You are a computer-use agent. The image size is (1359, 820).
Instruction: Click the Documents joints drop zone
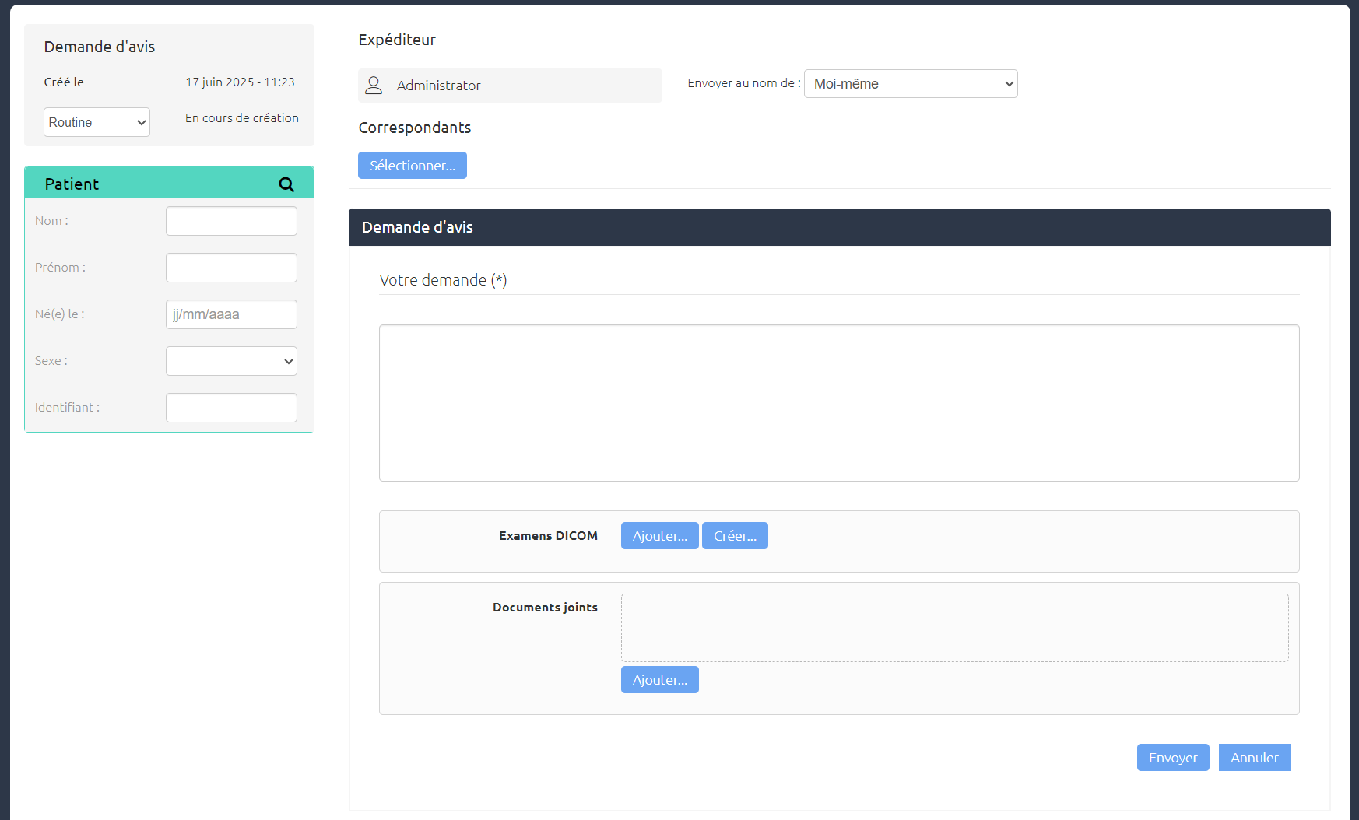(955, 628)
